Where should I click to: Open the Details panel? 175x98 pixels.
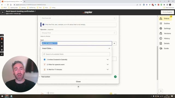(x=165, y=44)
